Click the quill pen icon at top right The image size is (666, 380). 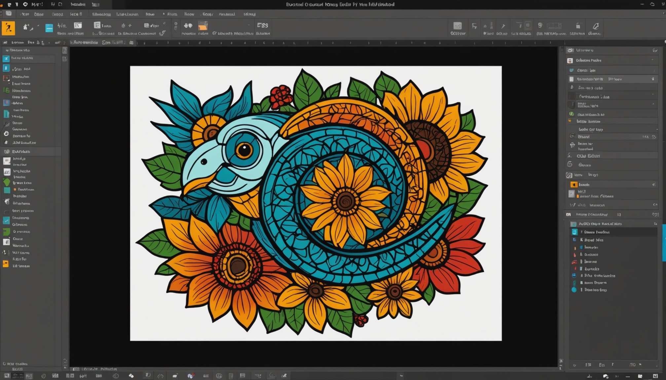pos(595,26)
